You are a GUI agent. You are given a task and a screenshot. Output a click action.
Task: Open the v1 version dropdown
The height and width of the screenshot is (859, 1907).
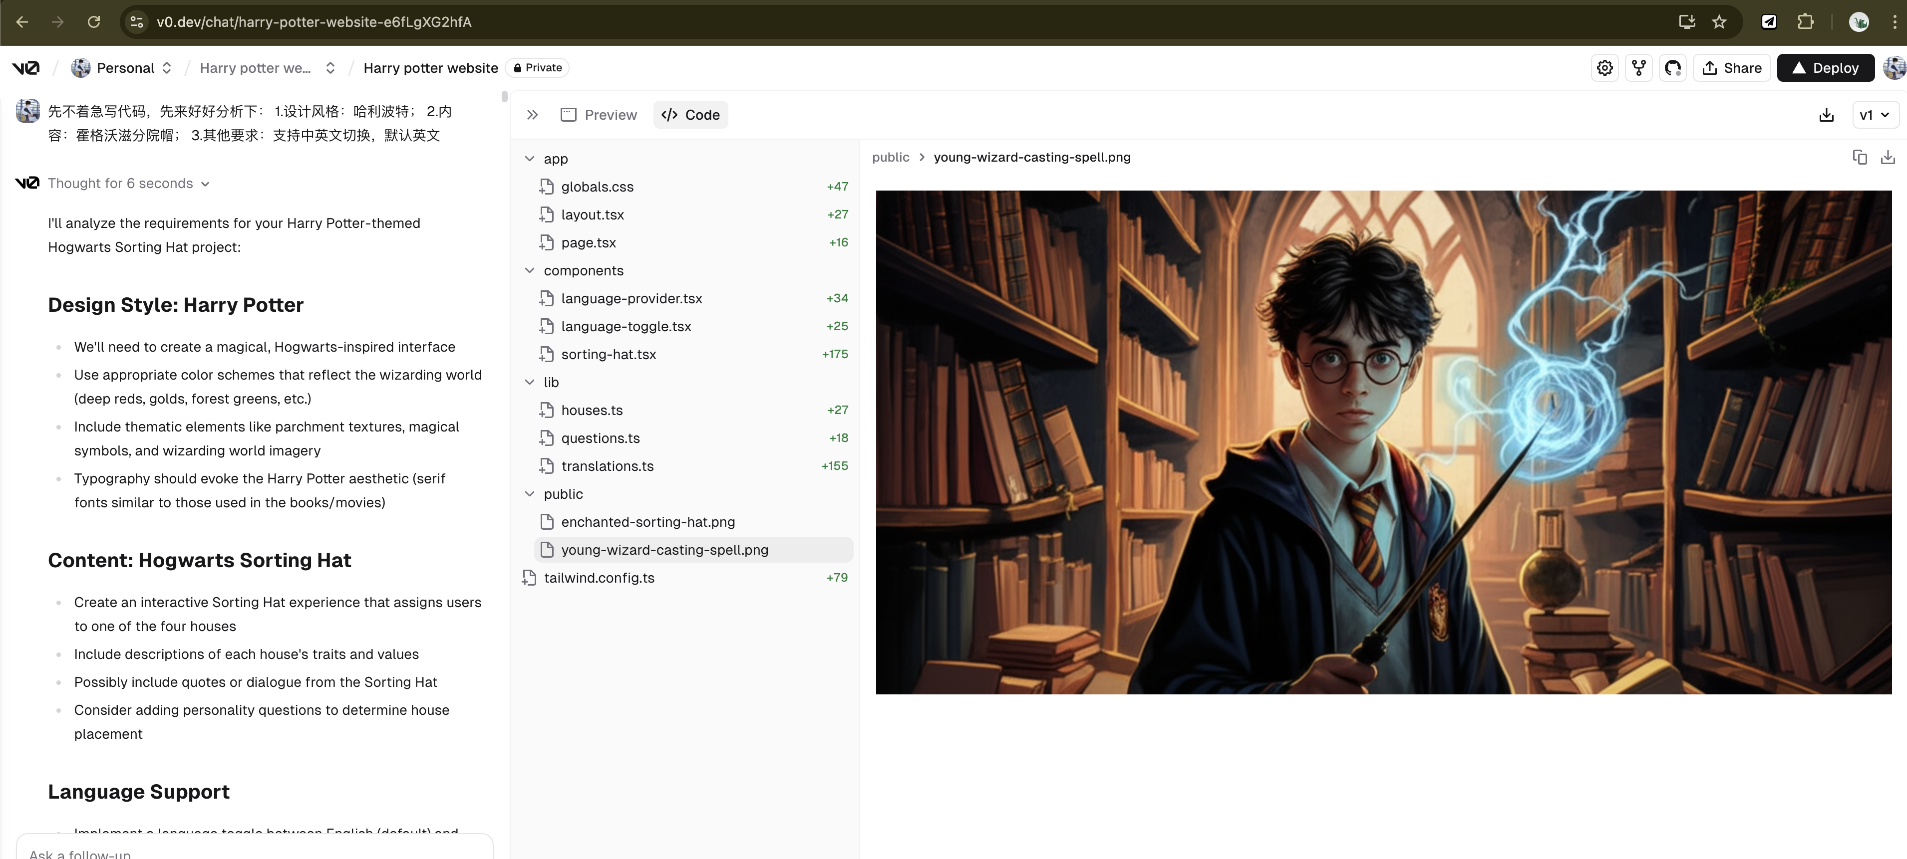click(x=1875, y=115)
